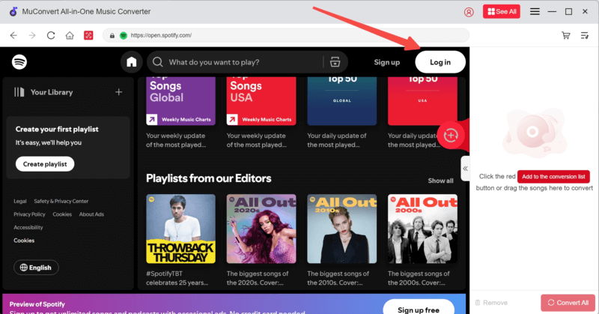Click the See All services button
This screenshot has height=314, width=599.
501,11
